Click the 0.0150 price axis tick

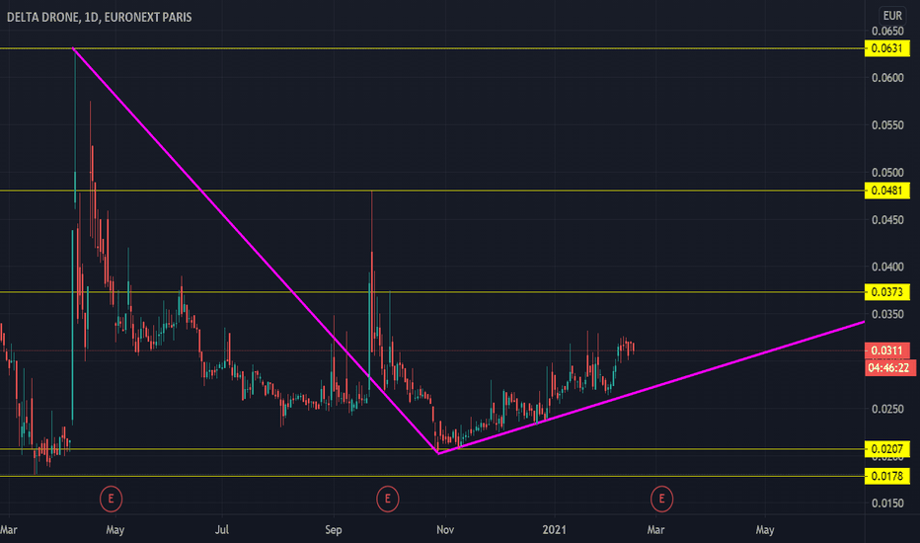click(887, 504)
